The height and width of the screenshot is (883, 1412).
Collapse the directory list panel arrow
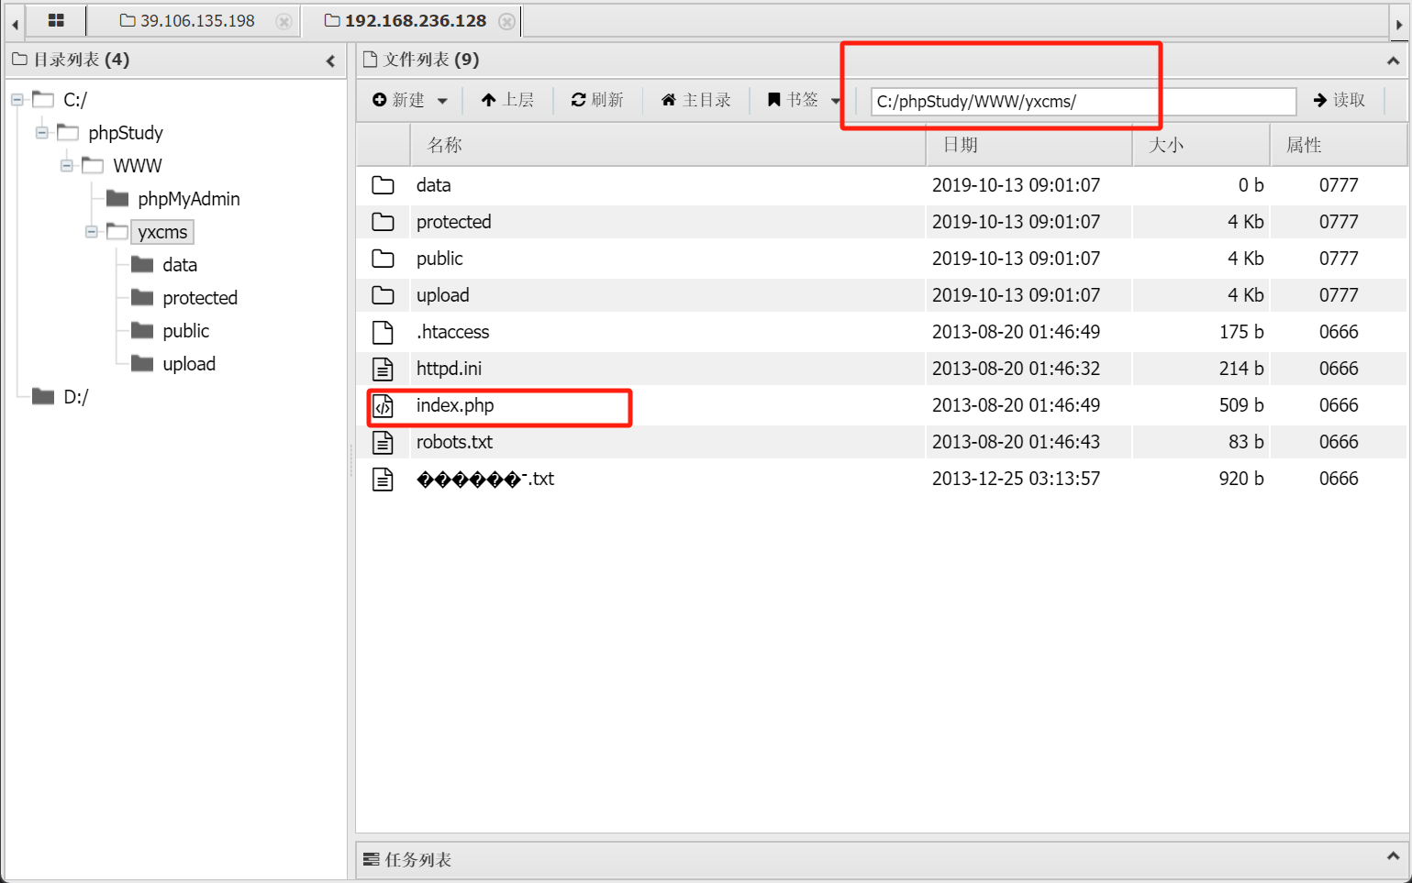click(330, 61)
